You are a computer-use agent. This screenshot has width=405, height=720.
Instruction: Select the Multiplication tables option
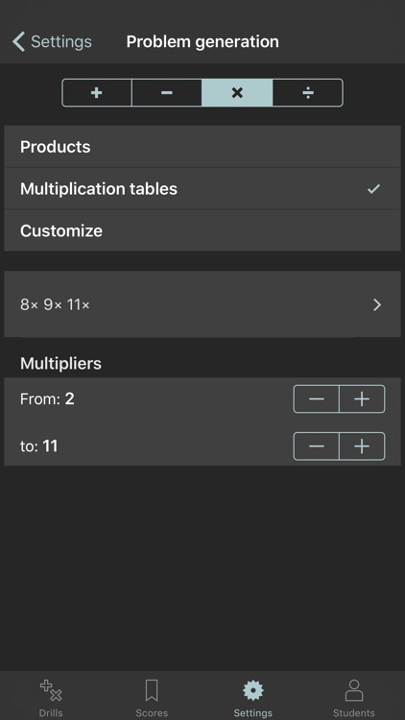pyautogui.click(x=202, y=189)
